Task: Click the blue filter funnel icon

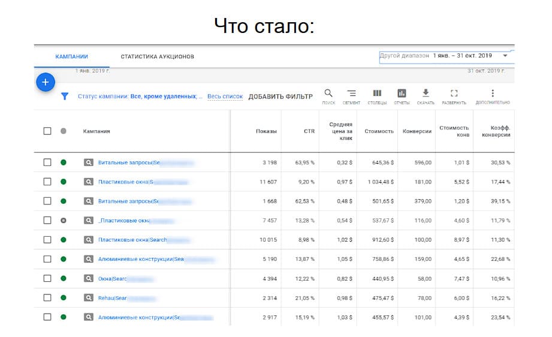Action: tap(64, 96)
